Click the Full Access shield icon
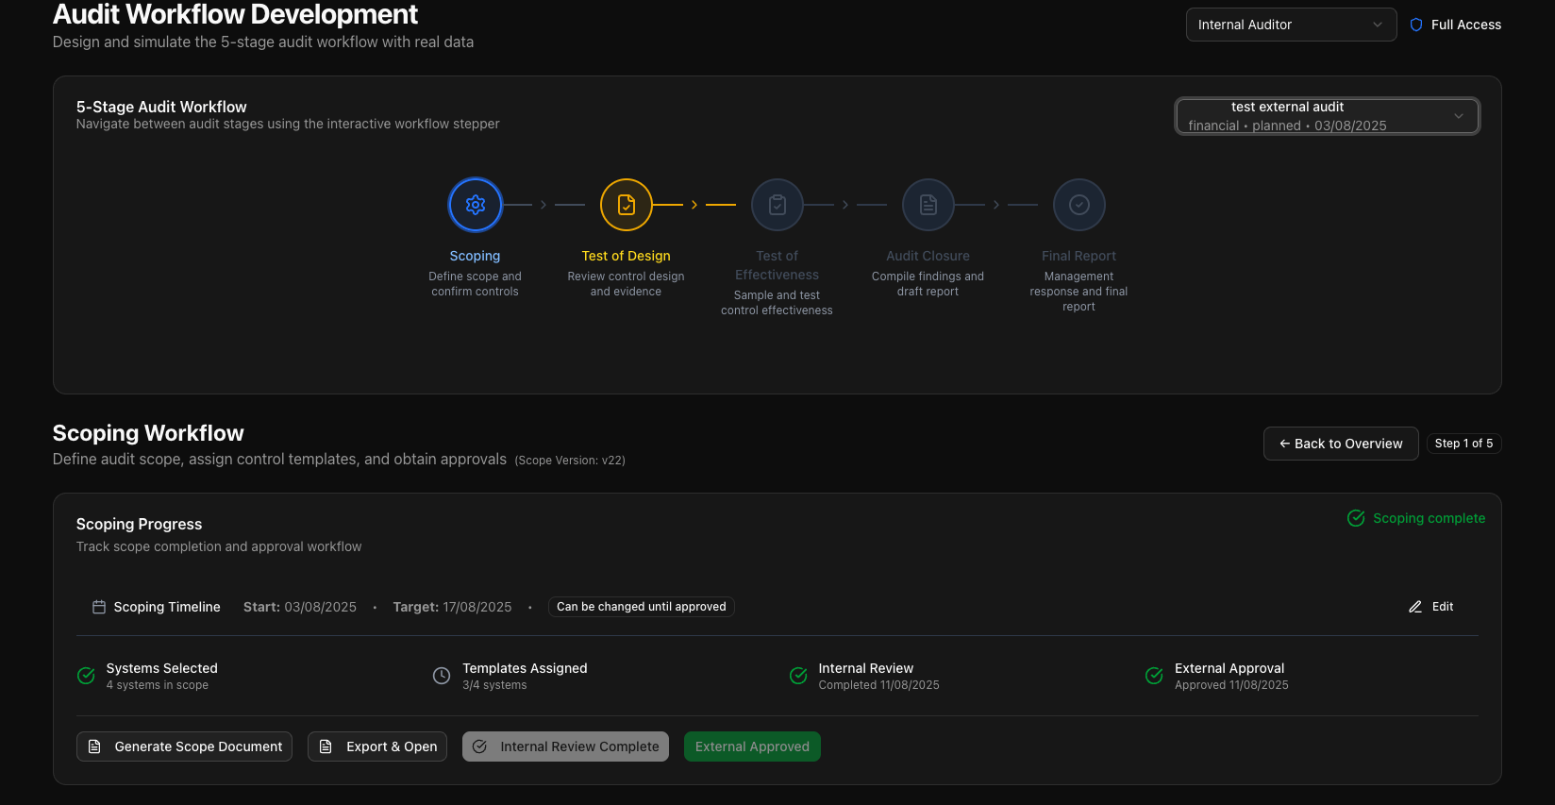 1416,25
